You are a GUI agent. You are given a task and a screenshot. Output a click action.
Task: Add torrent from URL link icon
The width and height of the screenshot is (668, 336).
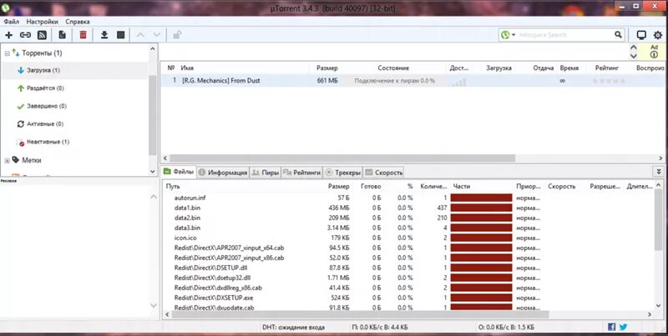pyautogui.click(x=25, y=35)
